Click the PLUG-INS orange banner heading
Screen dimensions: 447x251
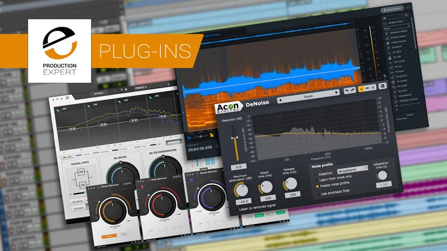pos(145,51)
